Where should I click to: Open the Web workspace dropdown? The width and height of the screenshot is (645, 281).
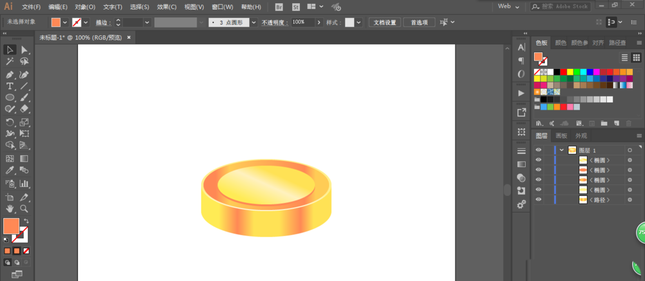coord(510,6)
